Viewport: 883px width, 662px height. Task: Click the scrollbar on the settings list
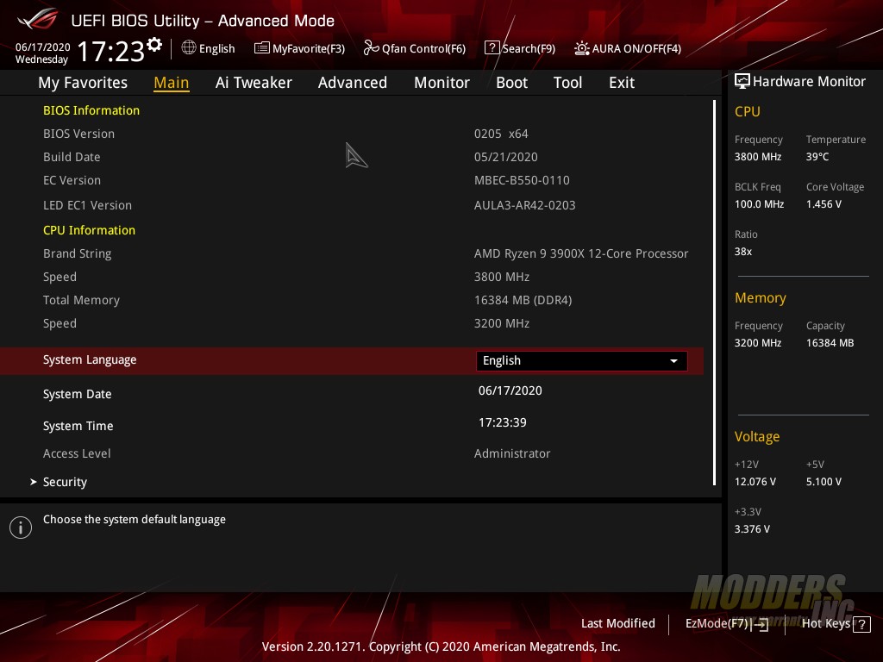(714, 293)
